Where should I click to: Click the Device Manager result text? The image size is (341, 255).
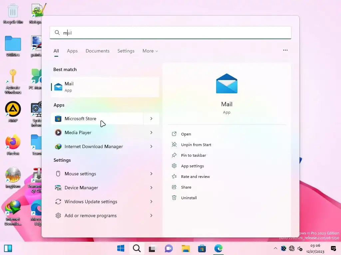[x=81, y=188]
